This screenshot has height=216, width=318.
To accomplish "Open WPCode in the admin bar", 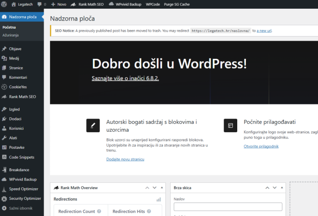I will [153, 4].
